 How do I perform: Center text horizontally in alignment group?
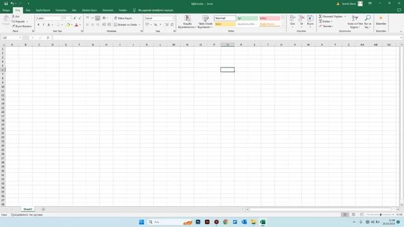(93, 25)
